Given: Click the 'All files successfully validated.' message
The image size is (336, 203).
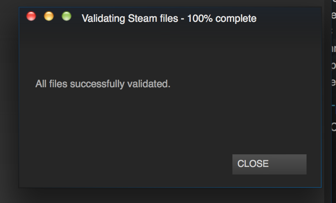Looking at the screenshot, I should [x=103, y=84].
